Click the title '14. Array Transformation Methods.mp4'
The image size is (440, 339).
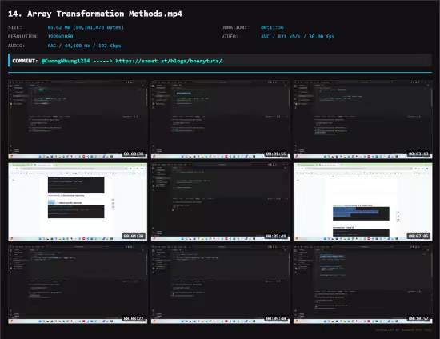(95, 14)
